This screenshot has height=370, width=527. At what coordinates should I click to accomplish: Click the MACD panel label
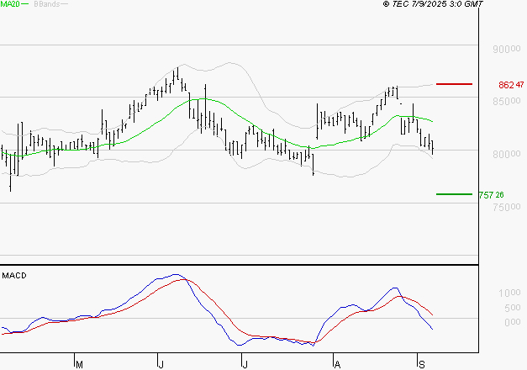point(14,276)
